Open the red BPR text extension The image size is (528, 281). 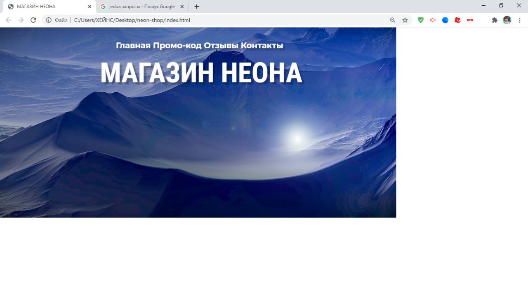pyautogui.click(x=470, y=20)
